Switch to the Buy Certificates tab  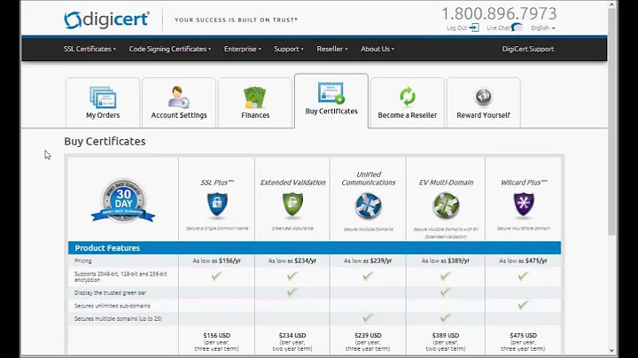coord(331,101)
